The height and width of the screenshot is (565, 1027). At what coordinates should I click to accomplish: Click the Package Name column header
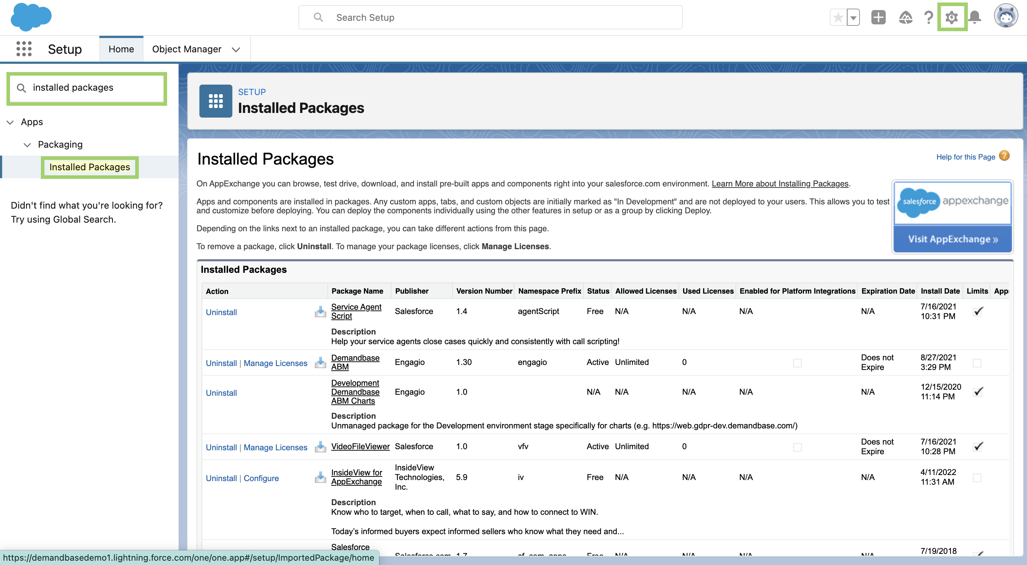(x=357, y=291)
